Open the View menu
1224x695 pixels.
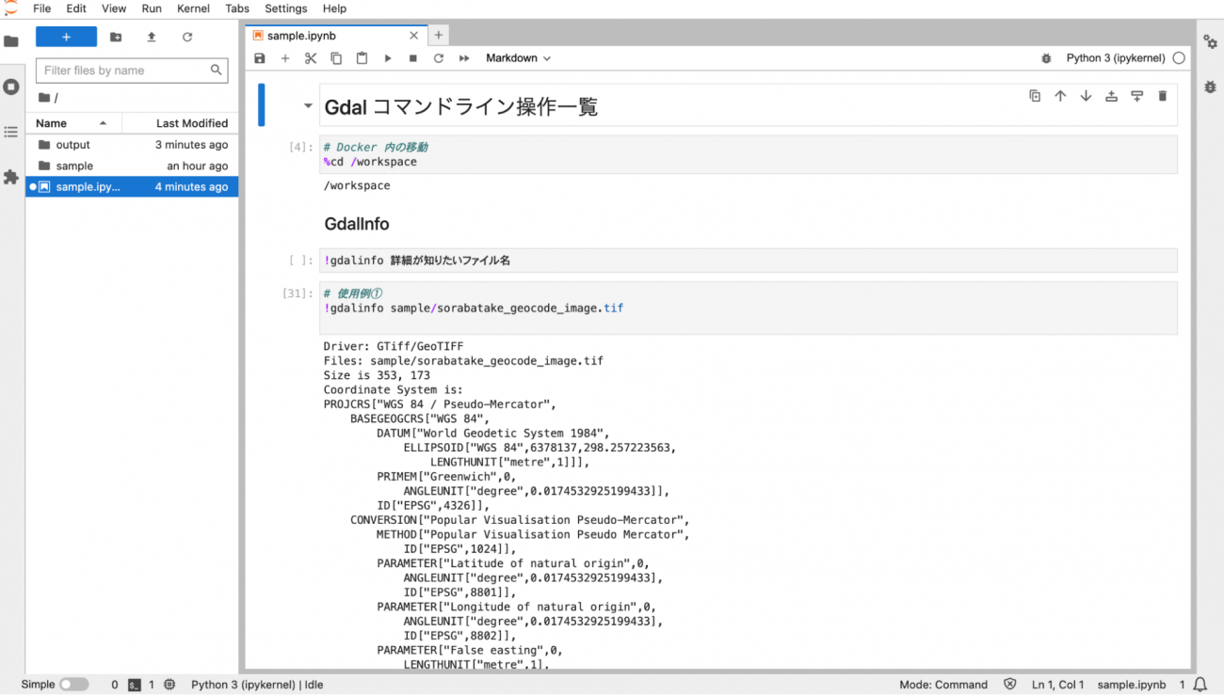(114, 8)
